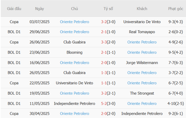The width and height of the screenshot is (186, 118).
Task: Select the 30/04/2025 date cell
Action: click(x=39, y=113)
